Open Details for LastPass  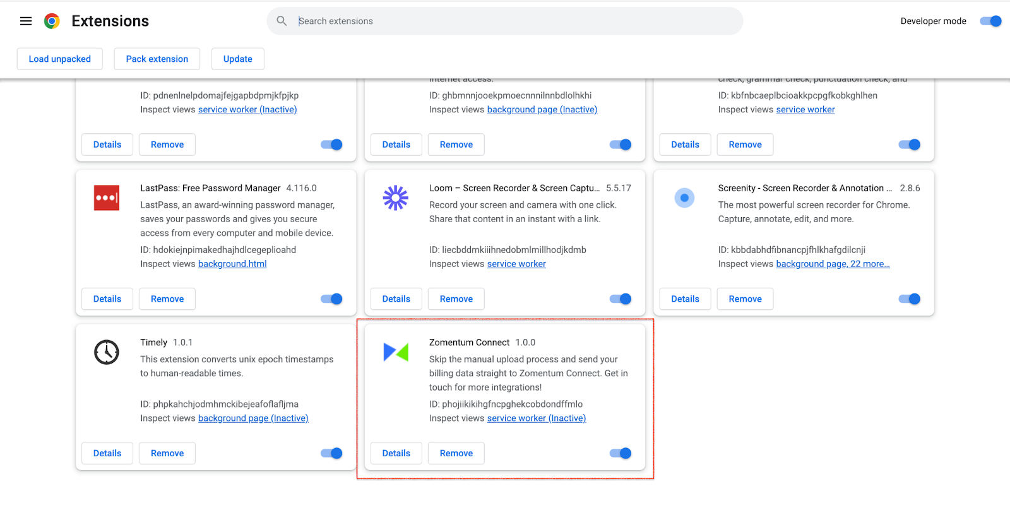click(107, 299)
